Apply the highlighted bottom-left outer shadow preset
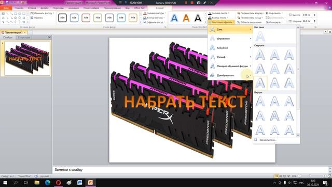This screenshot has width=332, height=187. (x=260, y=83)
